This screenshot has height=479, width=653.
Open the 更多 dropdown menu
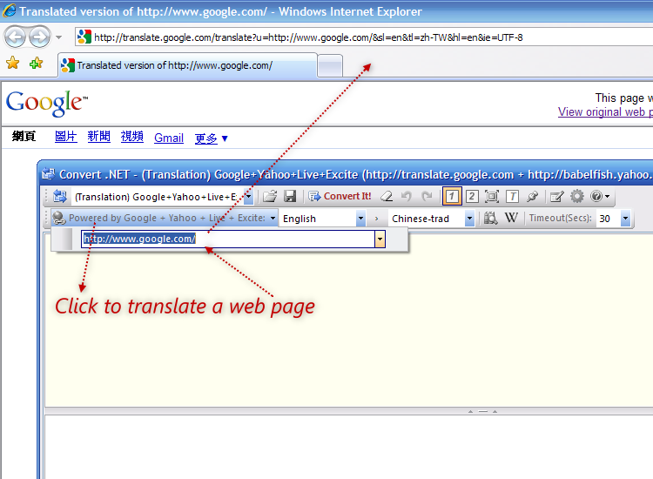pos(212,138)
